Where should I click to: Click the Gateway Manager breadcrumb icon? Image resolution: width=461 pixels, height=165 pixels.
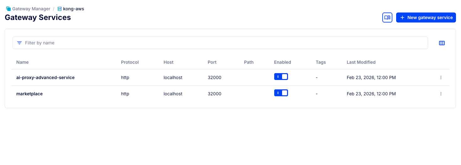8,9
